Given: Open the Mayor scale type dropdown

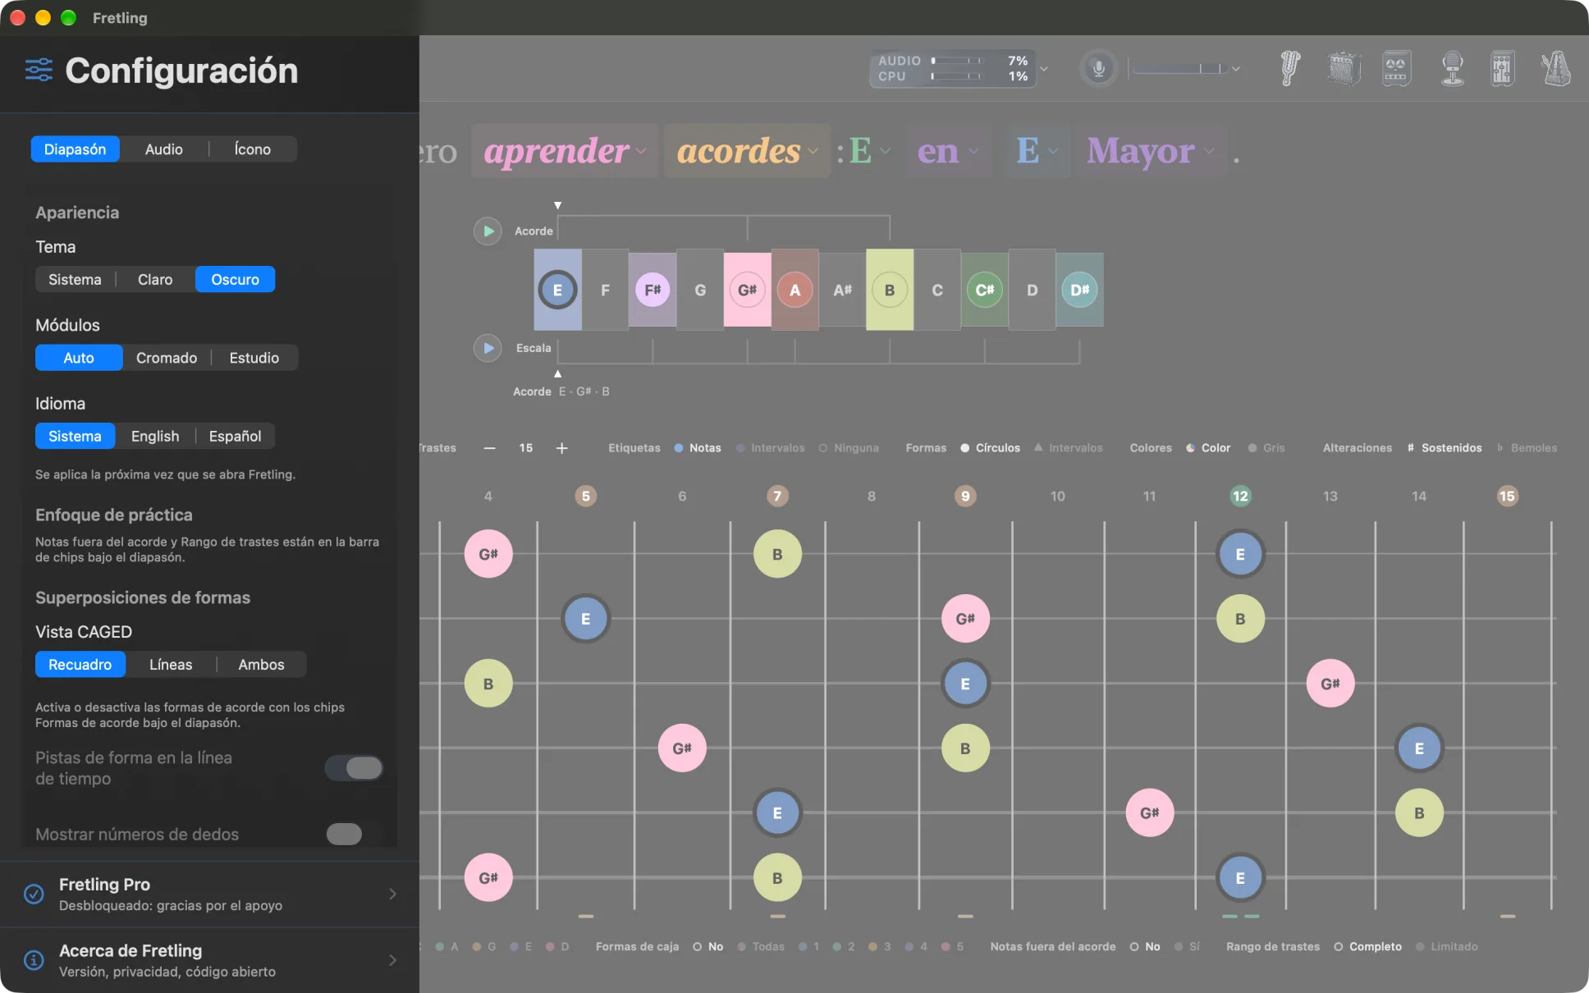Looking at the screenshot, I should 1150,151.
